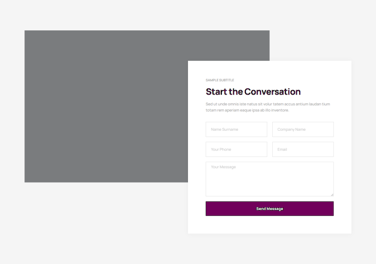The width and height of the screenshot is (376, 264).
Task: Click the Name Surname placeholder text
Action: (x=224, y=129)
